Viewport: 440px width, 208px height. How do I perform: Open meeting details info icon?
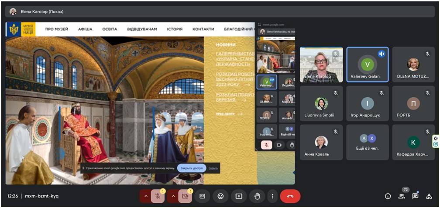(x=388, y=196)
